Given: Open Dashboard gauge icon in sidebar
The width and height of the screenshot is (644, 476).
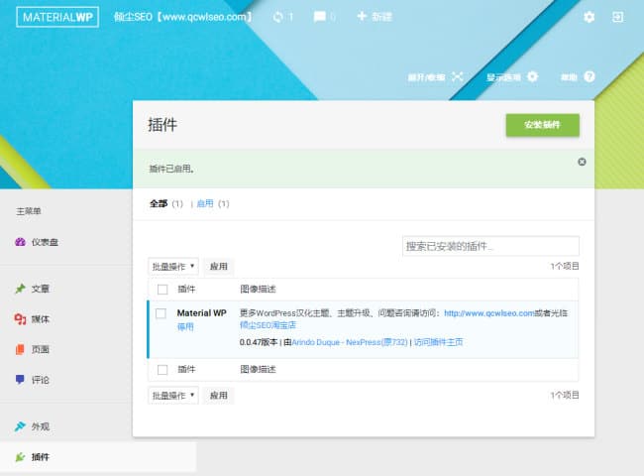Looking at the screenshot, I should point(20,242).
